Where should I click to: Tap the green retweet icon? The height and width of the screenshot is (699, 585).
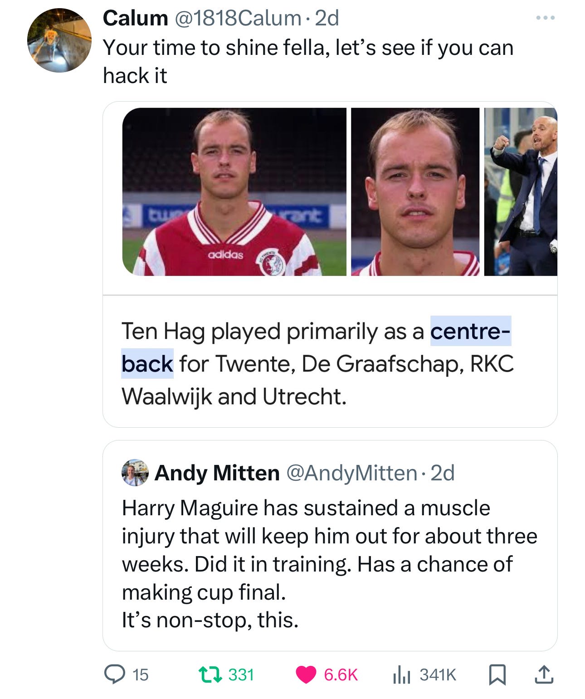point(210,674)
